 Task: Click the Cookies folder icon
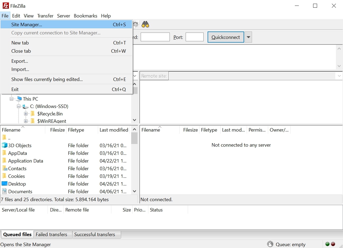tap(4, 176)
